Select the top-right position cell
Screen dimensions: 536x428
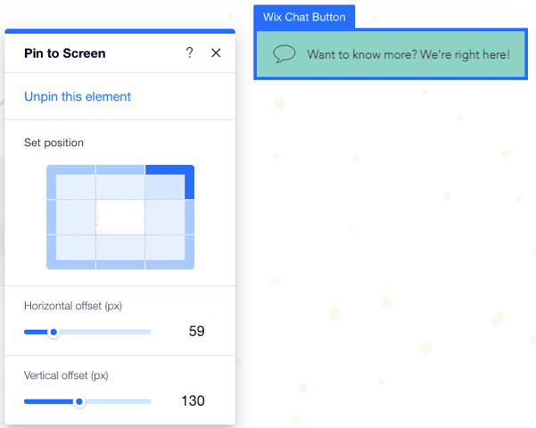pyautogui.click(x=169, y=182)
